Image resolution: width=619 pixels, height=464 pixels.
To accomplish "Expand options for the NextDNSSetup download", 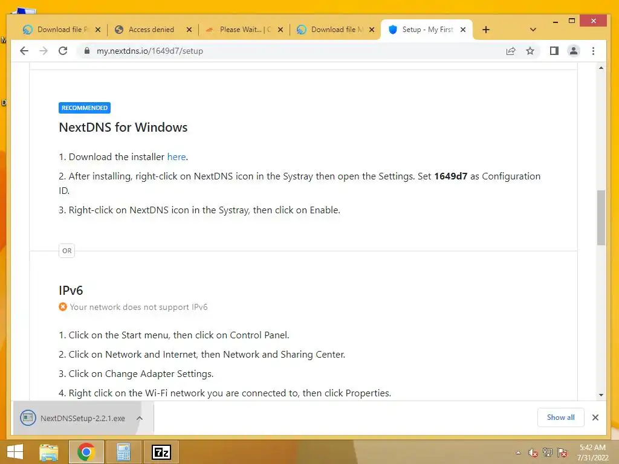I will click(x=140, y=418).
